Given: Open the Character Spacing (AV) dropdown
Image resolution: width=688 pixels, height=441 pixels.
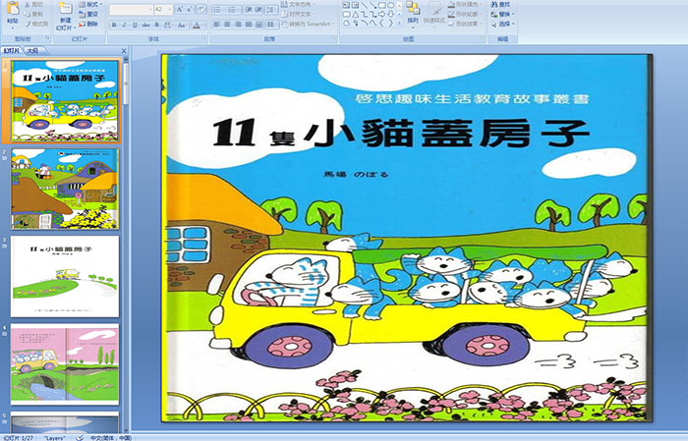Looking at the screenshot, I should tap(168, 25).
